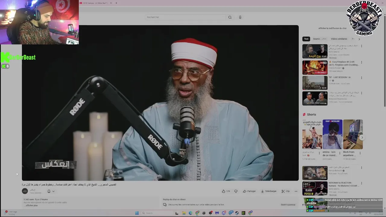Image resolution: width=386 pixels, height=217 pixels.
Task: Show more filter chips with right arrow
Action: click(x=359, y=39)
